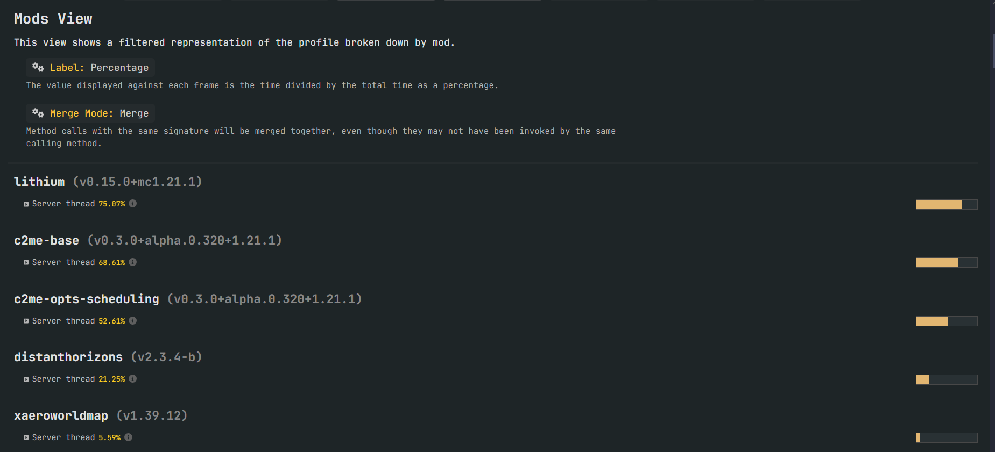
Task: Click the gear icon beside Merge Mode
Action: click(x=38, y=113)
